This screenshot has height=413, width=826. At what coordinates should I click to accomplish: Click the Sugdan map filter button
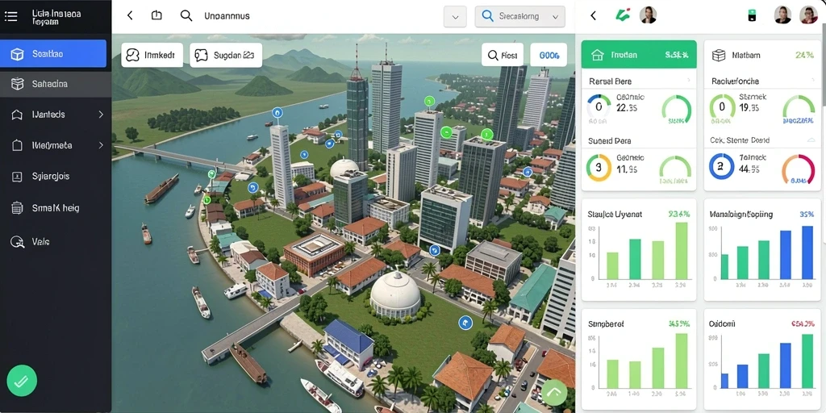point(226,55)
